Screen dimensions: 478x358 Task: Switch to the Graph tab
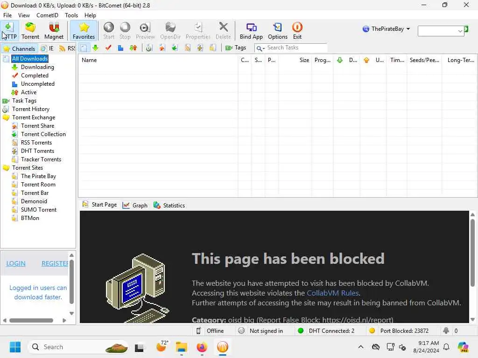135,206
